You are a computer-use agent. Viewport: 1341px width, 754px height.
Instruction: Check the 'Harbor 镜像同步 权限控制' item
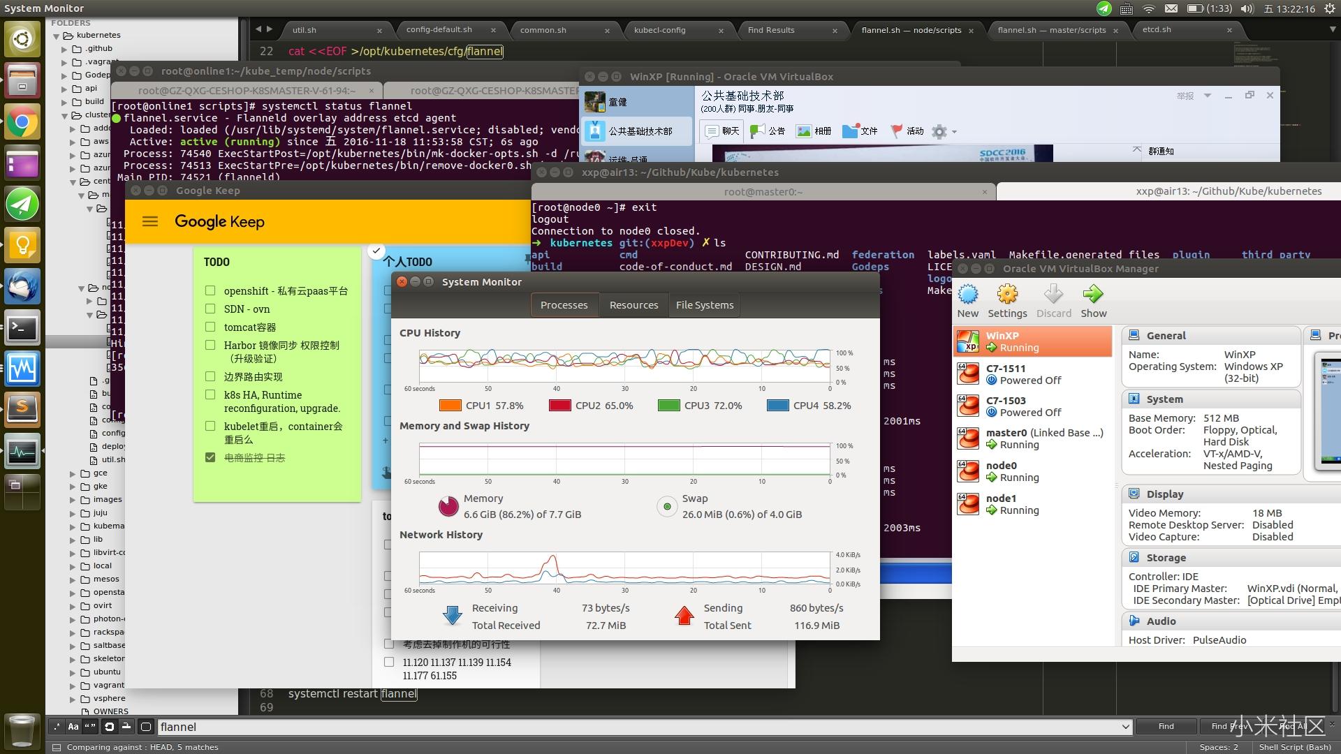[x=210, y=345]
